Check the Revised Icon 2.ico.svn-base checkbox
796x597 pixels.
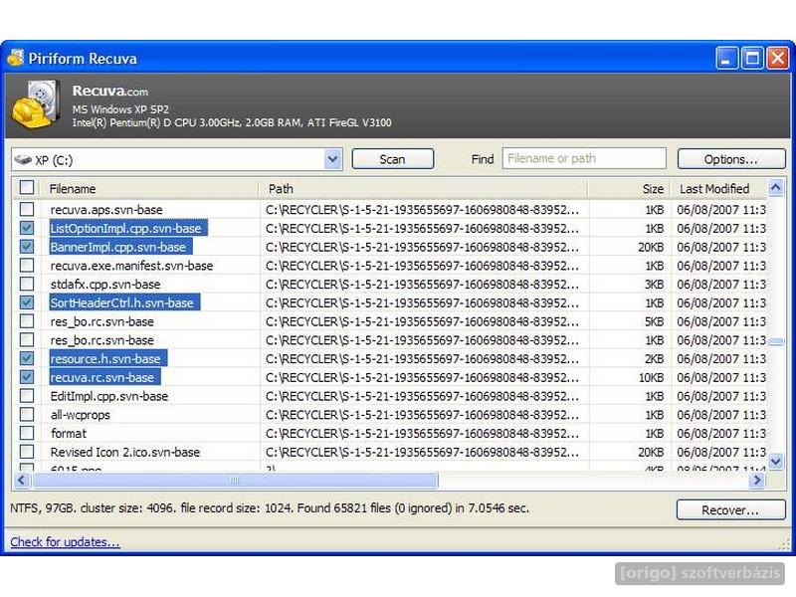27,452
